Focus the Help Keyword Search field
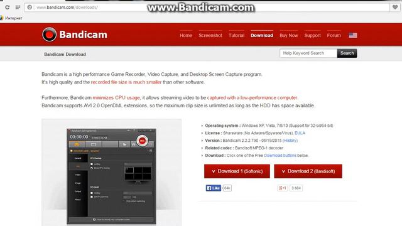 308,53
